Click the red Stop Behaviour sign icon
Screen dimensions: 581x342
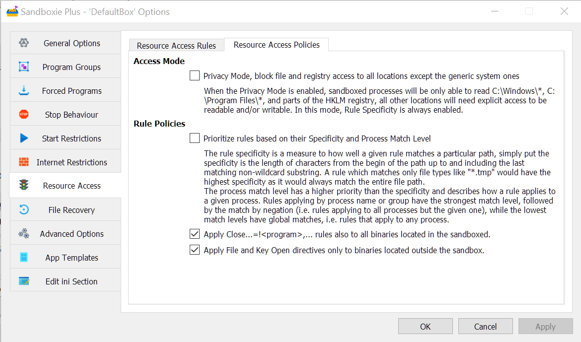pyautogui.click(x=24, y=115)
